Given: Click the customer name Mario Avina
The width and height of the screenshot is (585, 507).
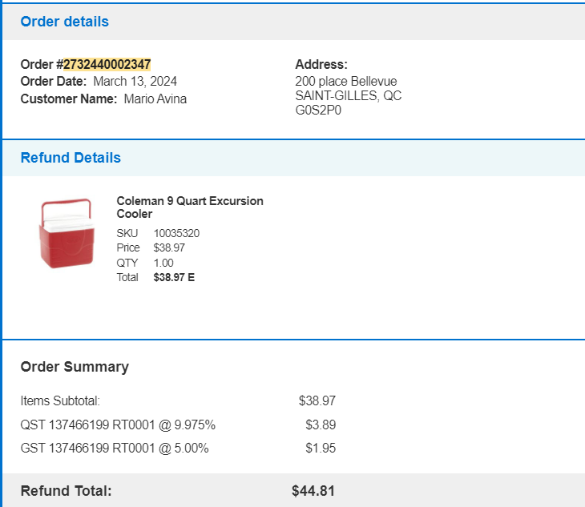Looking at the screenshot, I should pyautogui.click(x=155, y=99).
